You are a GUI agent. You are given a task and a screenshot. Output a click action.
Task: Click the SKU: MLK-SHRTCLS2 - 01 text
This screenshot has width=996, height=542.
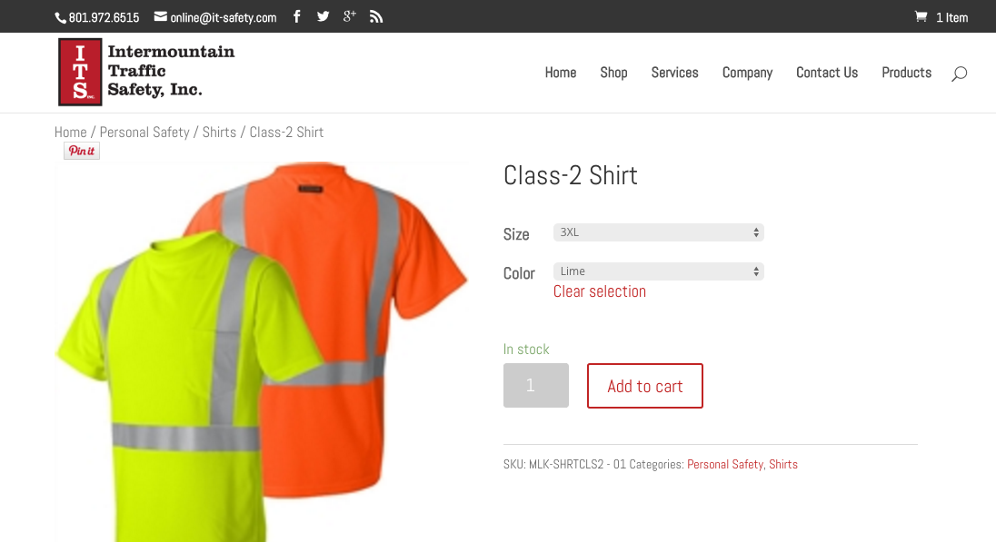click(x=564, y=465)
